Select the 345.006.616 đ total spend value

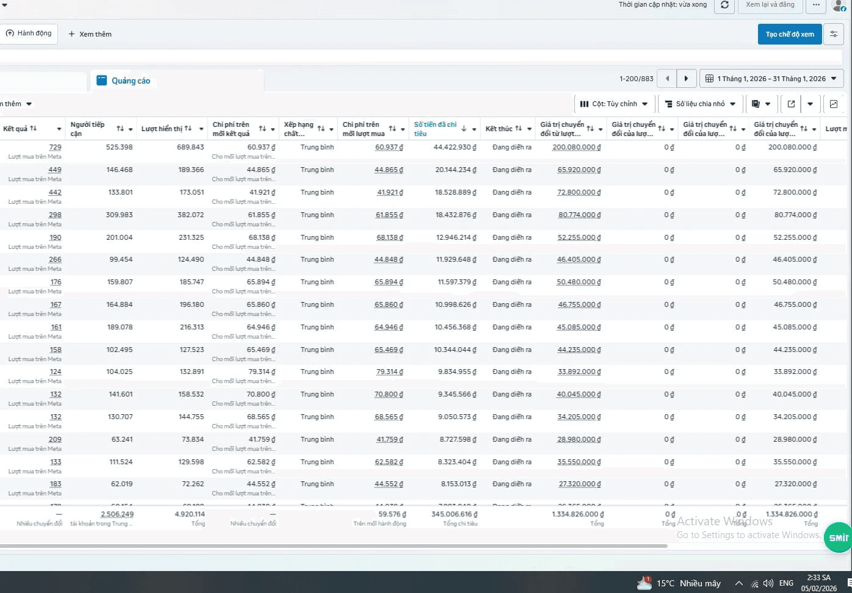[x=454, y=514]
